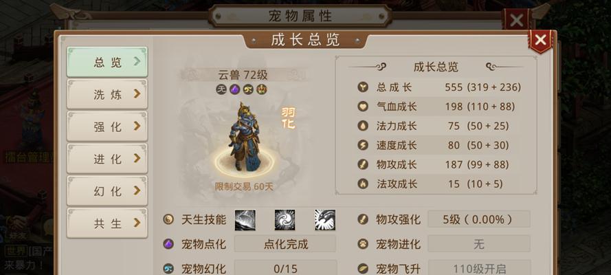Select the swirl innate skill icon
This screenshot has width=611, height=275.
pyautogui.click(x=285, y=220)
